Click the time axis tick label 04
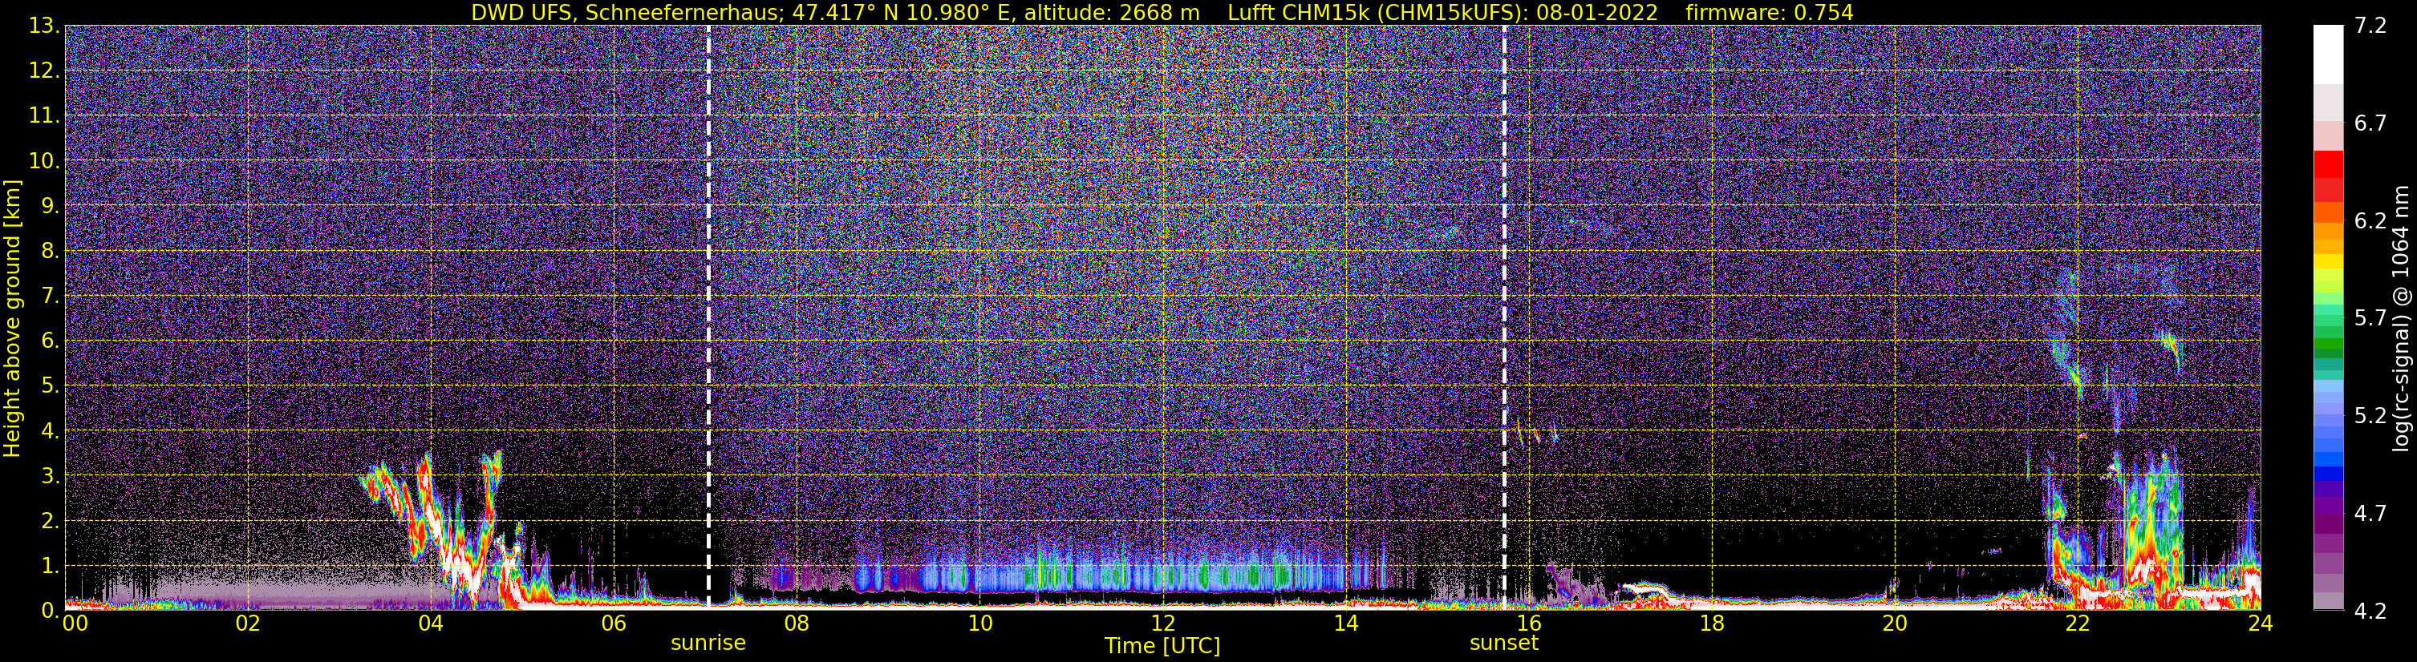This screenshot has width=2417, height=662. pos(431,624)
